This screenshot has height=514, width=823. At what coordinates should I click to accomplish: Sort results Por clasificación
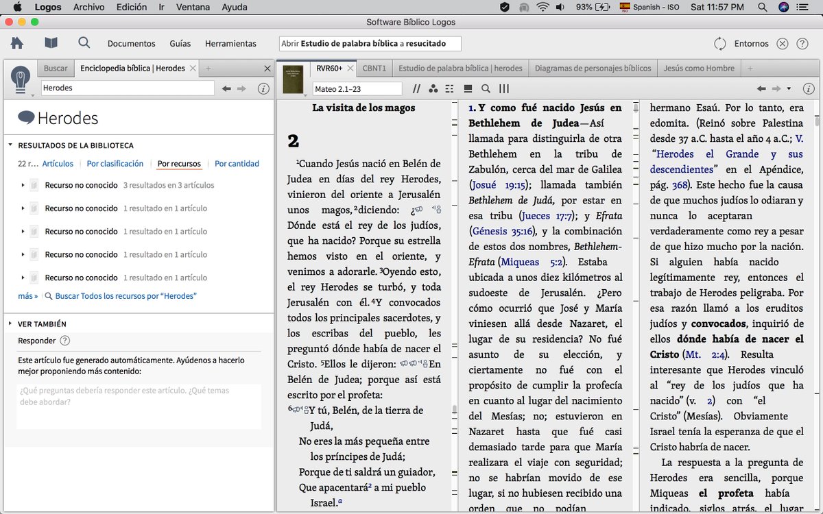(115, 164)
